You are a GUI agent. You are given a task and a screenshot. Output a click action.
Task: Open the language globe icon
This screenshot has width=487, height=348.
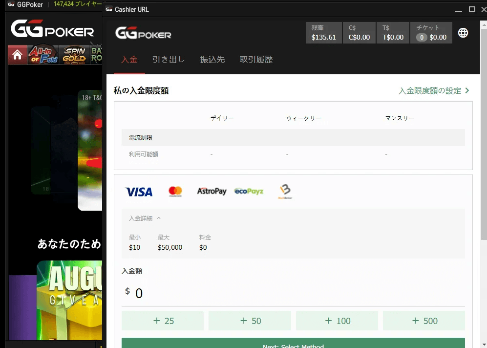pos(463,33)
